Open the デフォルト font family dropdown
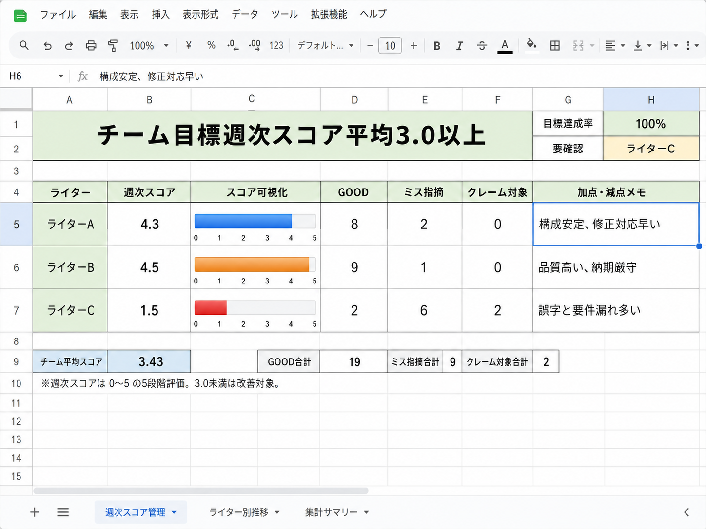 [325, 46]
